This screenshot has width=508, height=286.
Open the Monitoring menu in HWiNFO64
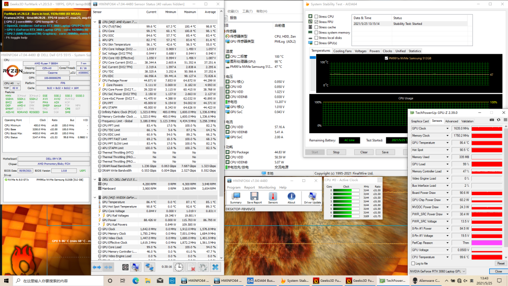(267, 187)
